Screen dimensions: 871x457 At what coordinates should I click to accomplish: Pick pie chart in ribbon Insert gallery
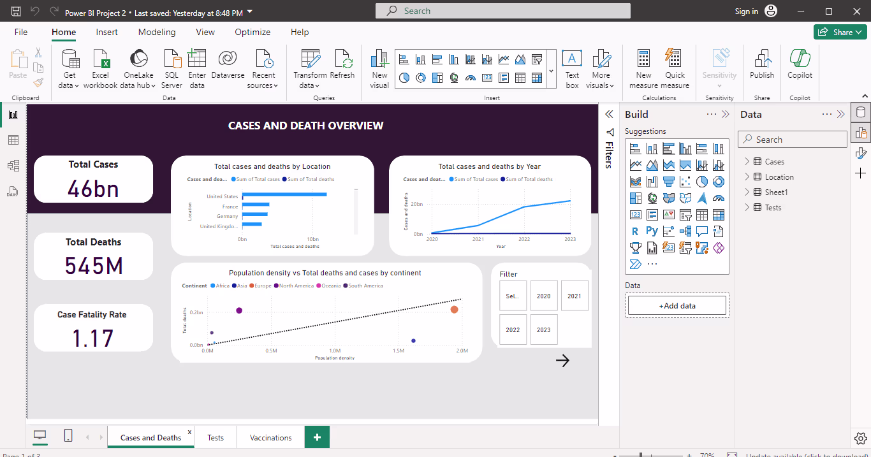[404, 78]
